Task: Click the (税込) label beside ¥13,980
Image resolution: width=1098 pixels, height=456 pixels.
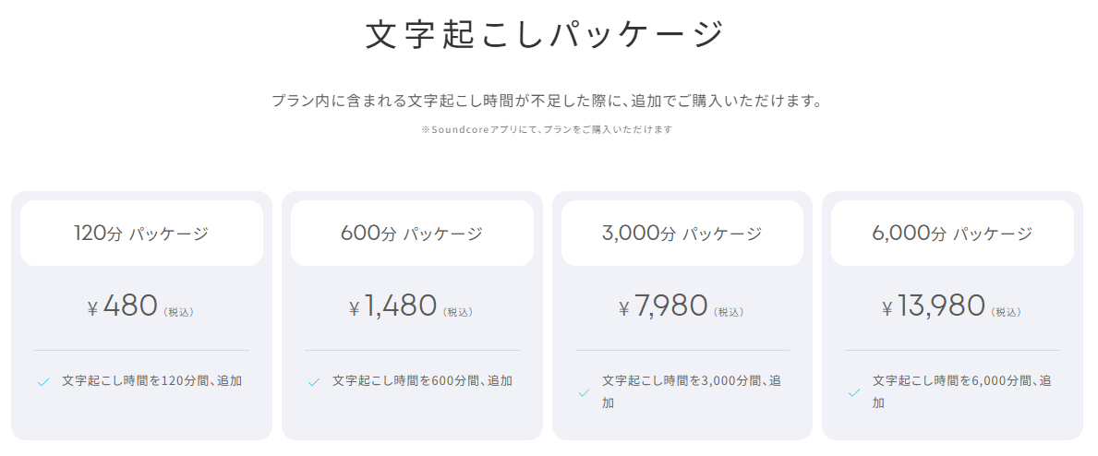Action: coord(1007,313)
